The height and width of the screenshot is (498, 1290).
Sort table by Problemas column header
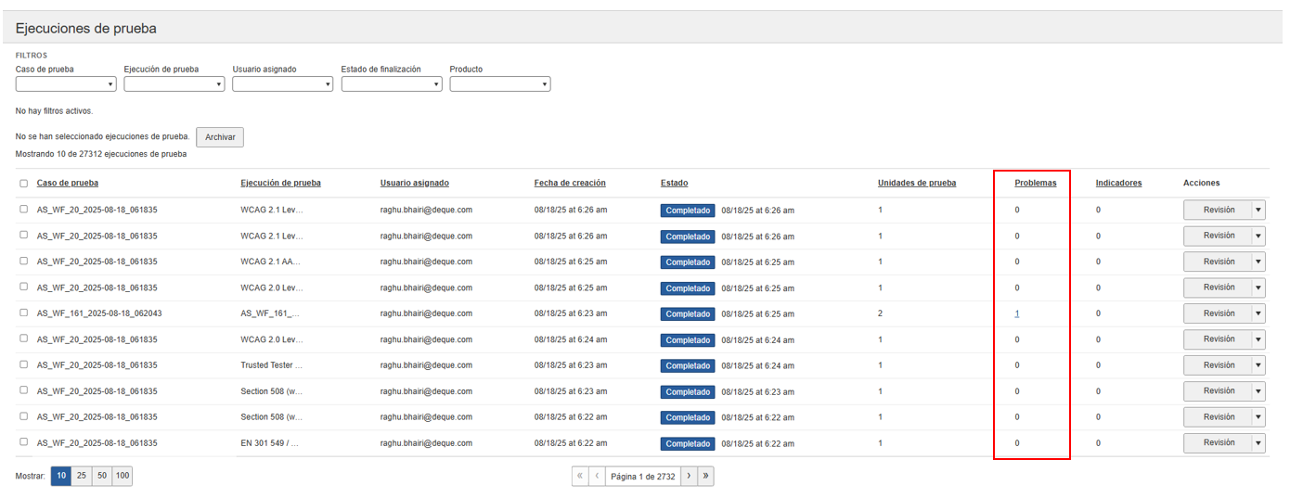click(x=1035, y=183)
